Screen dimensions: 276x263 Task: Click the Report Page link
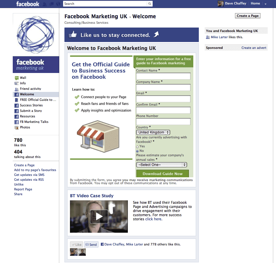coord(23,189)
